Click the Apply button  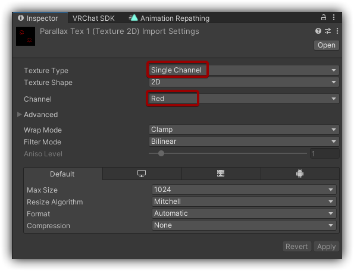coord(326,247)
